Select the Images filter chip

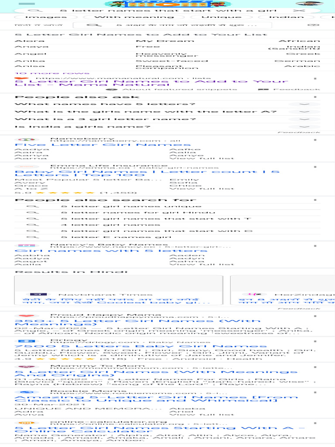pos(46,17)
